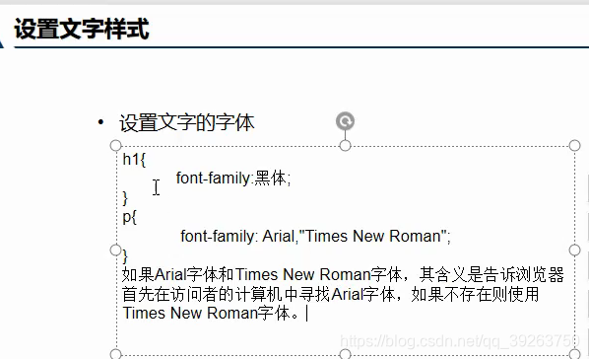Click the line starting 首先在访问者的计算机中寻找Arial字体

(x=331, y=294)
